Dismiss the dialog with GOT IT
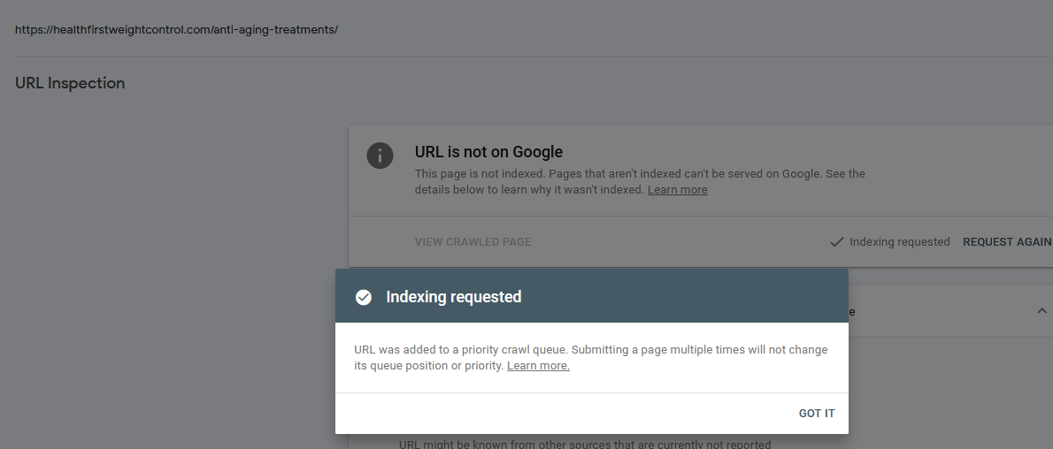The image size is (1053, 449). [x=816, y=414]
